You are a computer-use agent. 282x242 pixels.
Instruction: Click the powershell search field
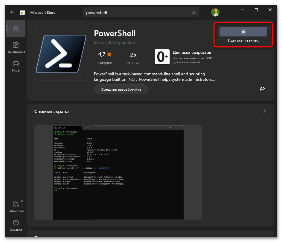(138, 13)
